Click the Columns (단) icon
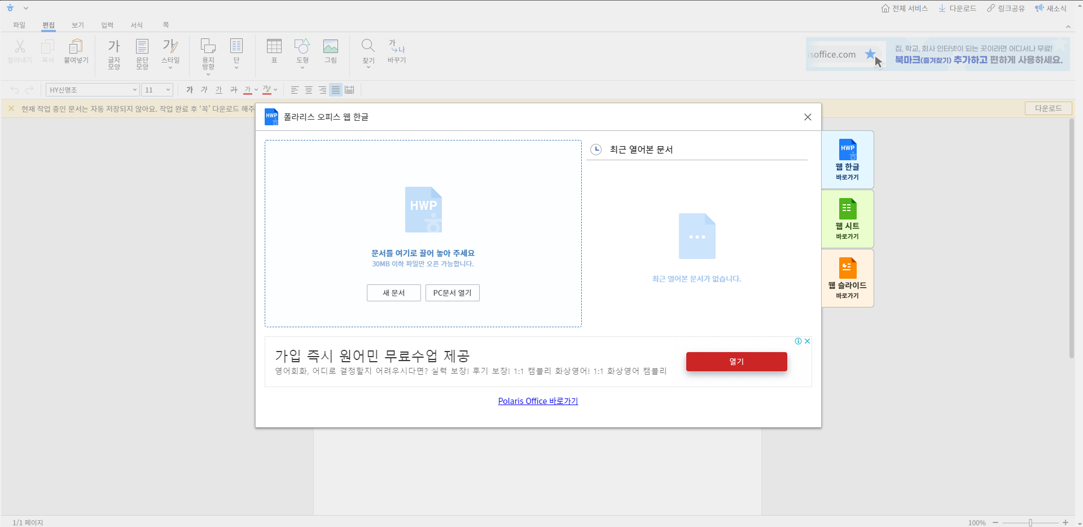 coord(236,54)
